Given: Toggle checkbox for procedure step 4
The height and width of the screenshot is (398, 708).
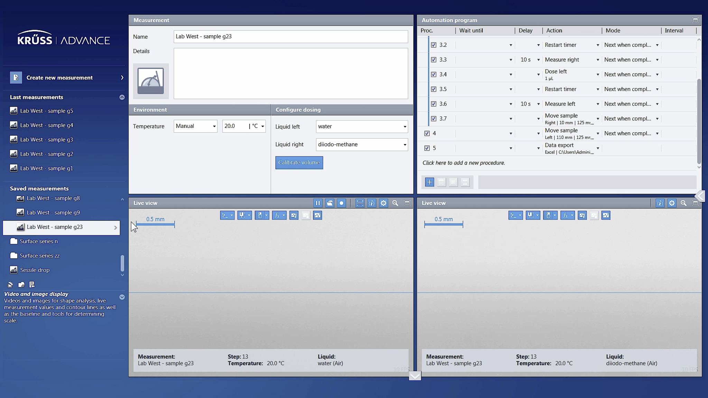Looking at the screenshot, I should tap(427, 133).
